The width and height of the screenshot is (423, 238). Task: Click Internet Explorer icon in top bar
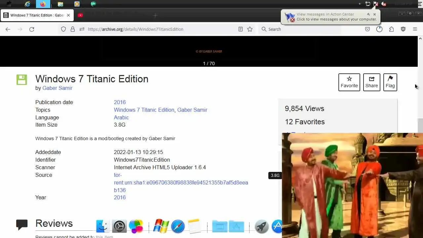pyautogui.click(x=27, y=4)
